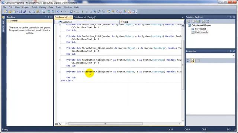
Task: Click 'Ln 24' in the status bar
Action: [170, 129]
